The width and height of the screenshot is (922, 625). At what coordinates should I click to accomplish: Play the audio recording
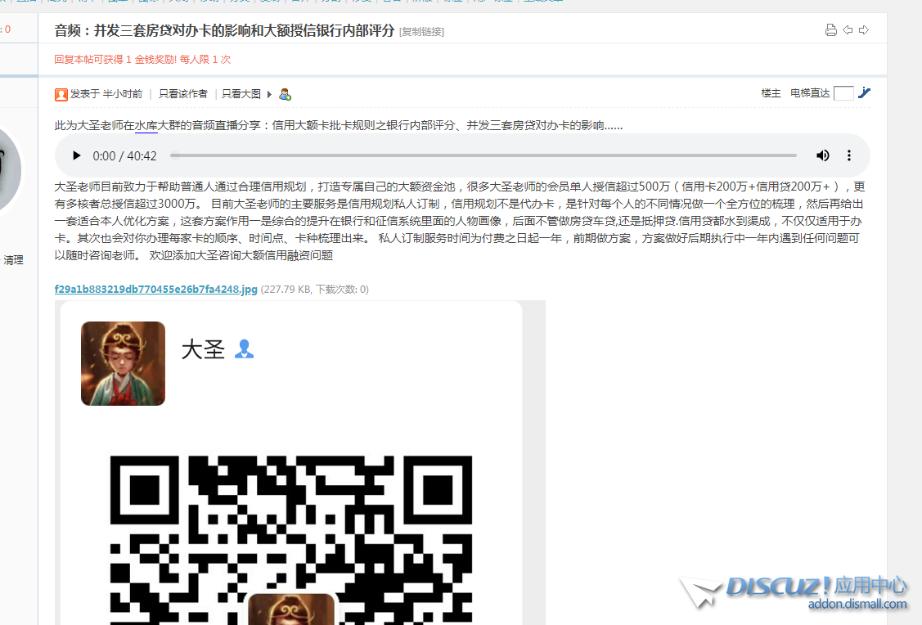tap(77, 155)
